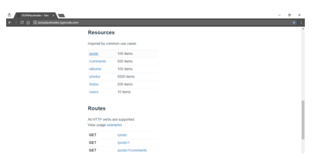The image size is (318, 165).
Task: Click the Routes heading
Action: pyautogui.click(x=97, y=108)
